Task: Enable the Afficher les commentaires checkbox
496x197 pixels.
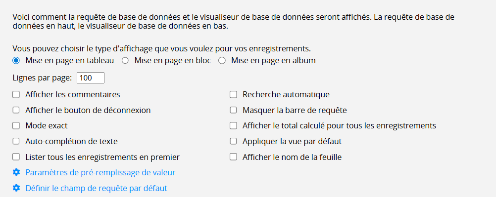Action: click(16, 94)
